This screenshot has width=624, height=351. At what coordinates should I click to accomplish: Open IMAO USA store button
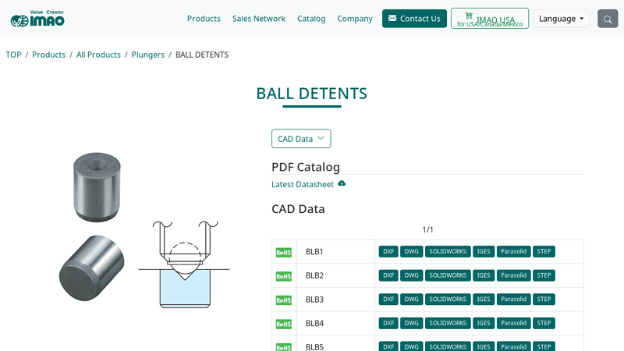(x=490, y=18)
